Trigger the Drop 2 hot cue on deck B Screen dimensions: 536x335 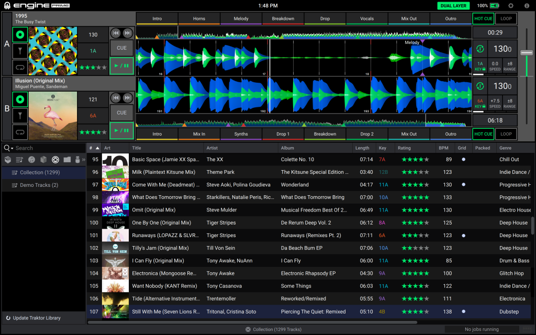[x=367, y=134]
